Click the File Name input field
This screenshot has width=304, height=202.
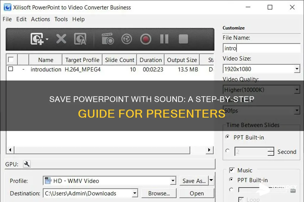click(262, 48)
